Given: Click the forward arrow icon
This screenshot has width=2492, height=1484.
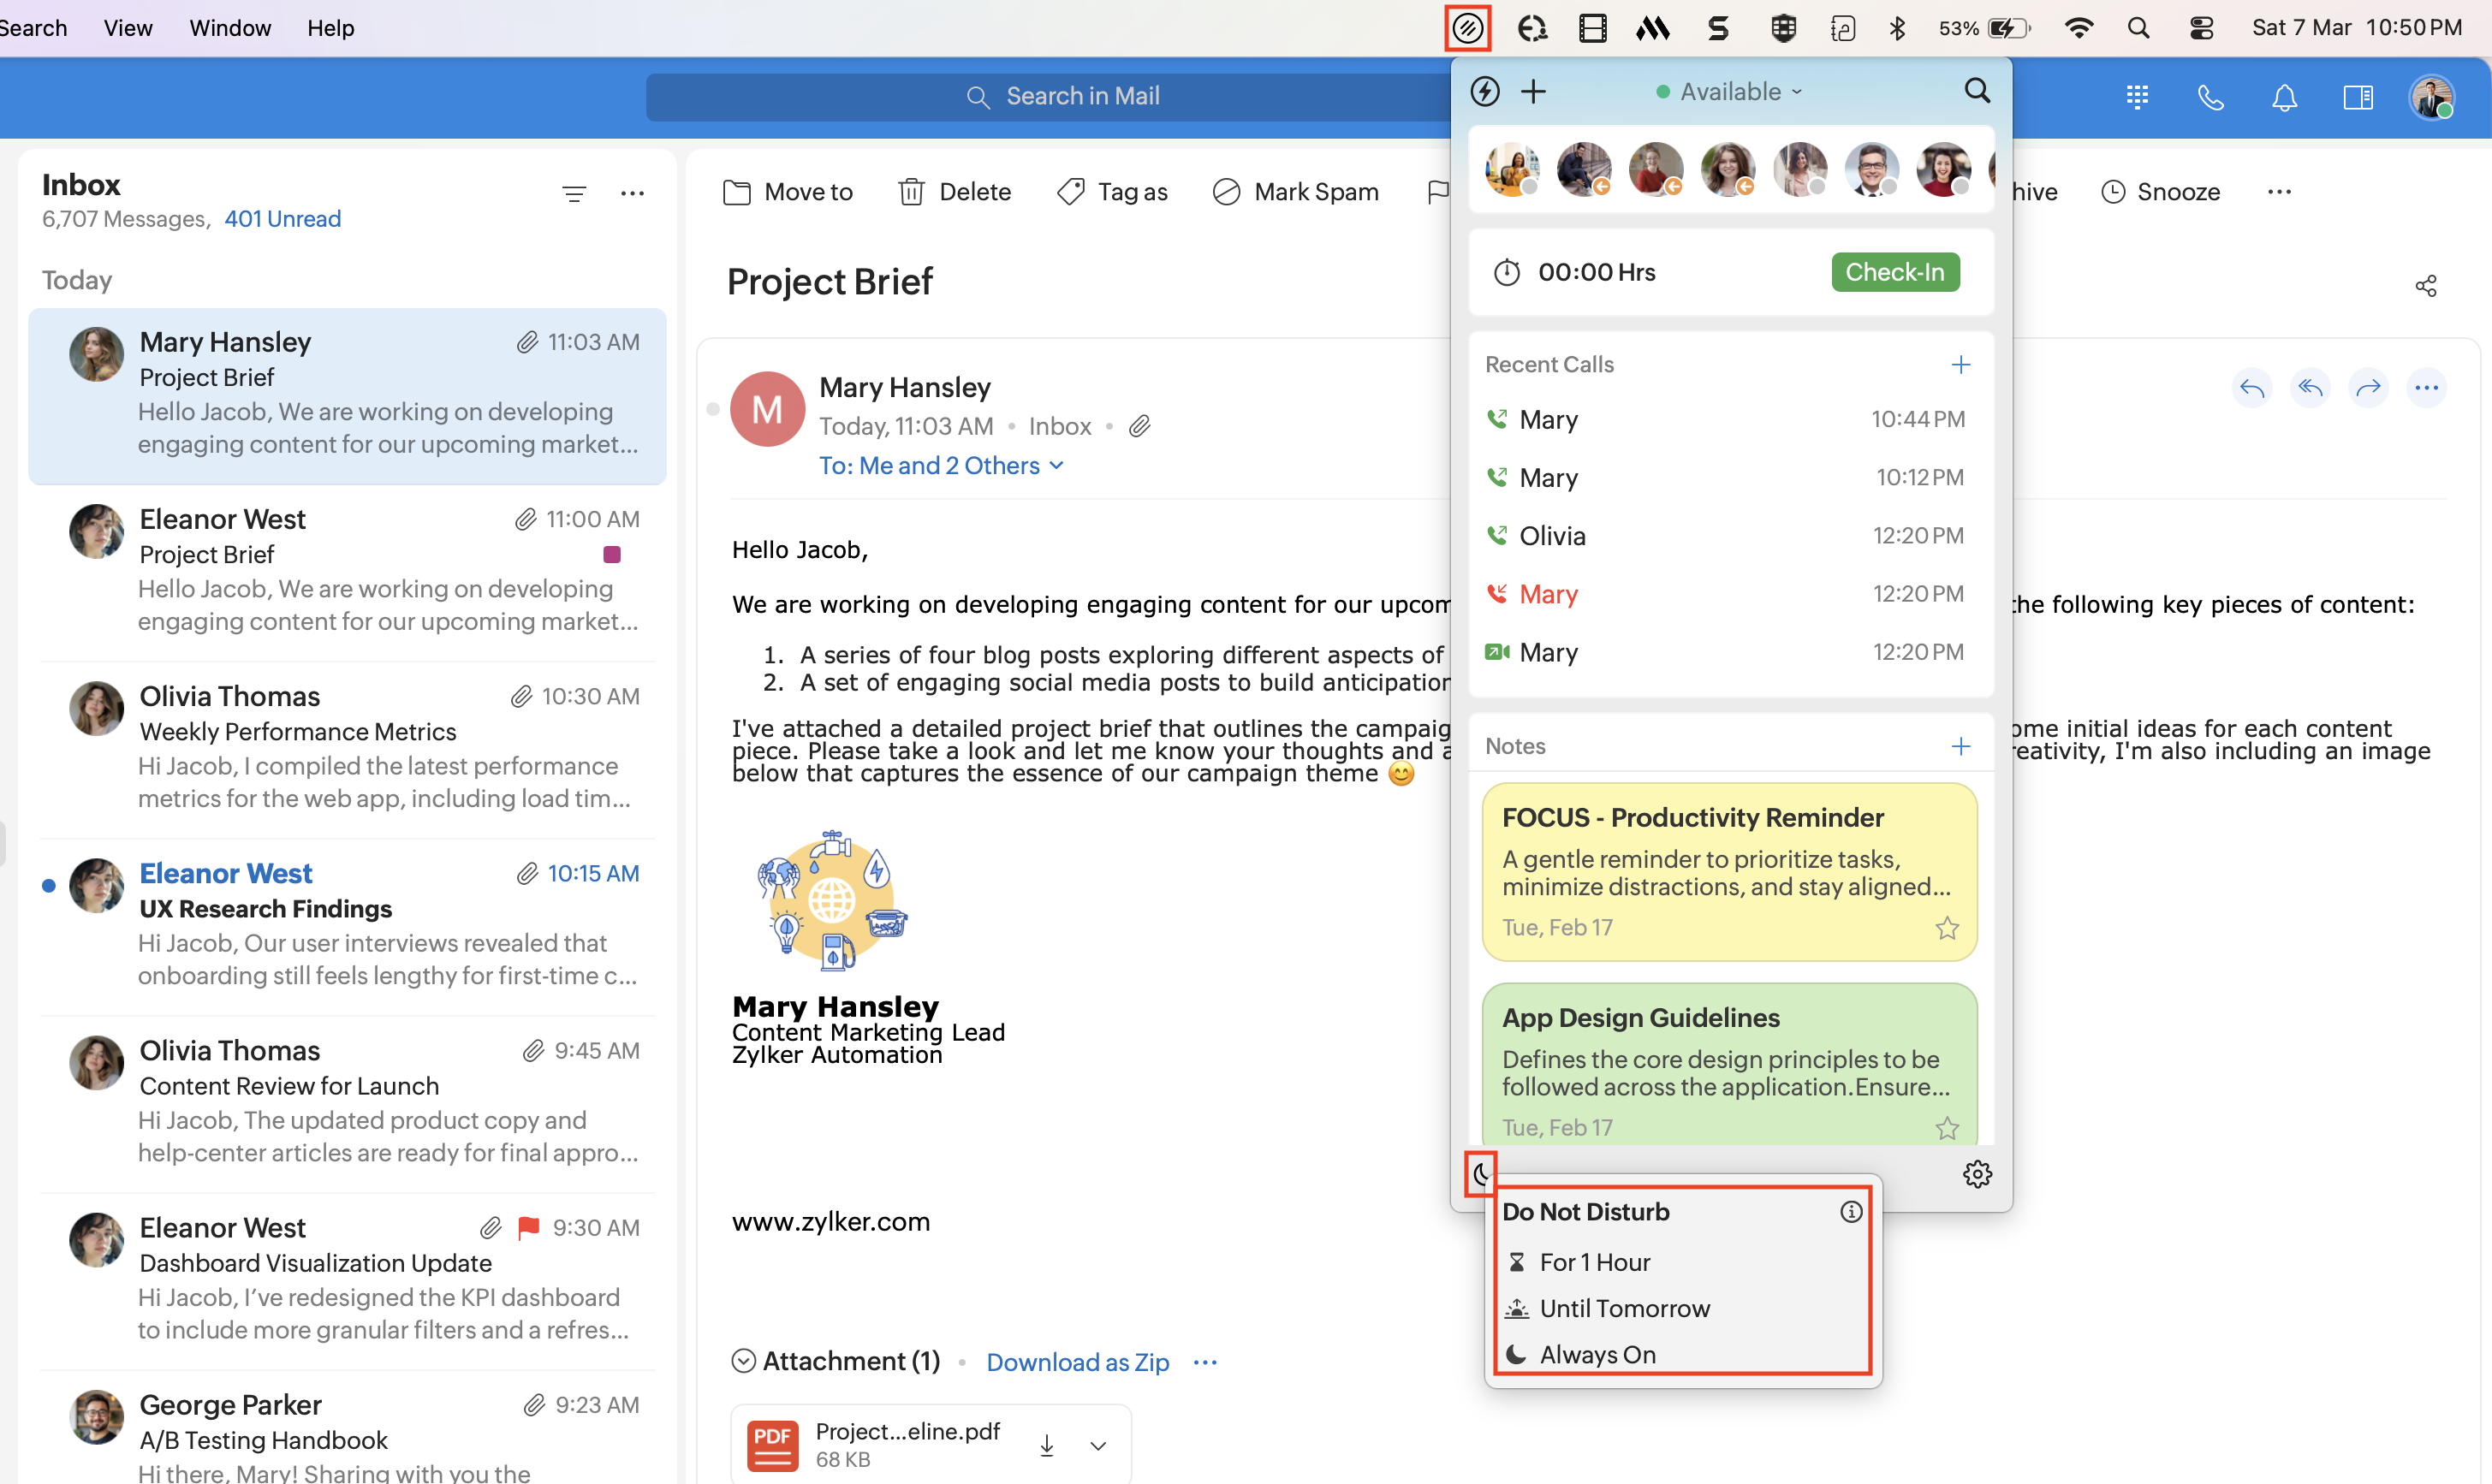Looking at the screenshot, I should [x=2368, y=388].
